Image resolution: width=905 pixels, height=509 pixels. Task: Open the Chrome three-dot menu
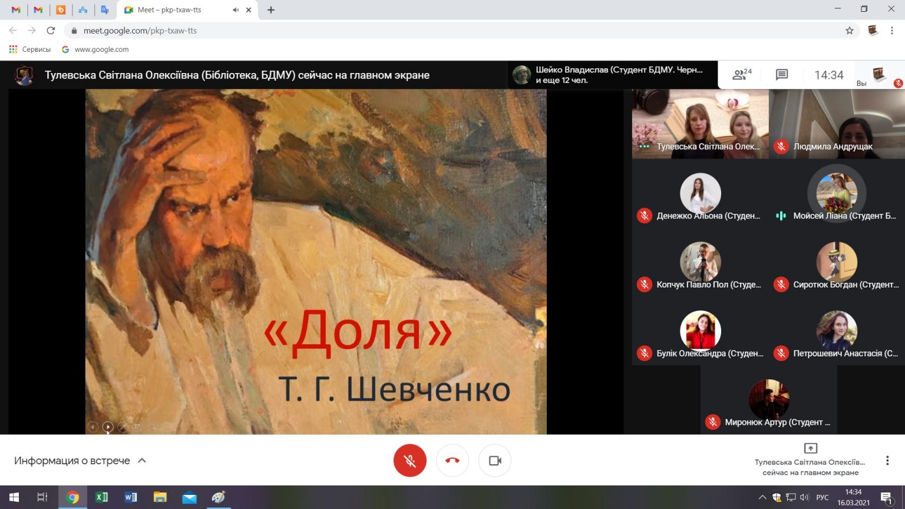pos(892,31)
